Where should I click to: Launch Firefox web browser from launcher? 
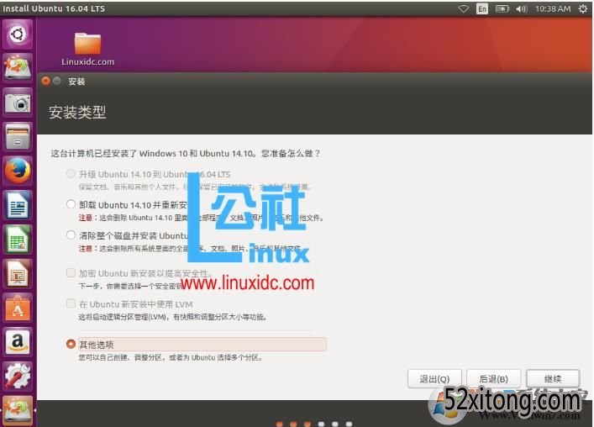(18, 171)
